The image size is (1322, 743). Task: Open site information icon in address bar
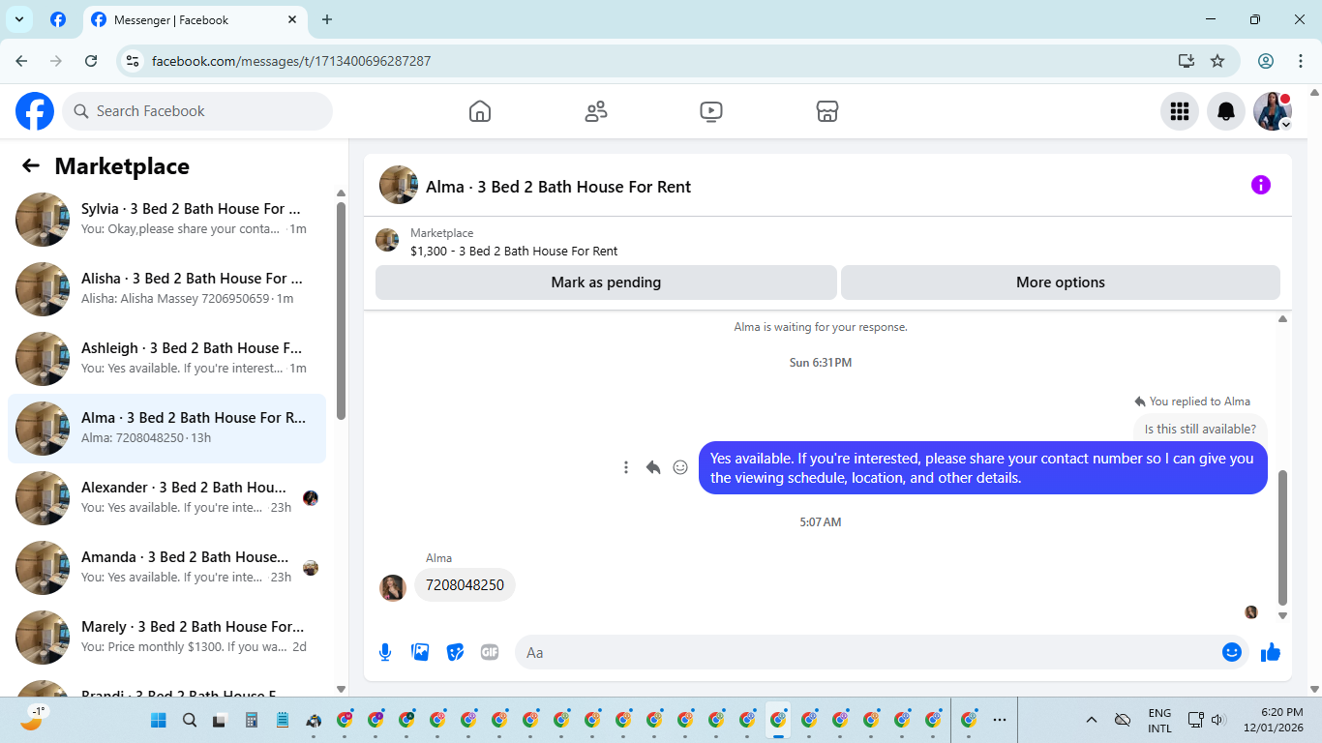tap(134, 61)
